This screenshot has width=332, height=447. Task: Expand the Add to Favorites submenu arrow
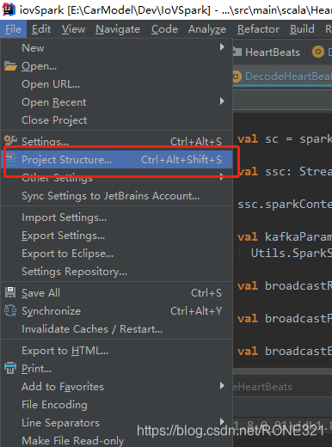(x=222, y=386)
